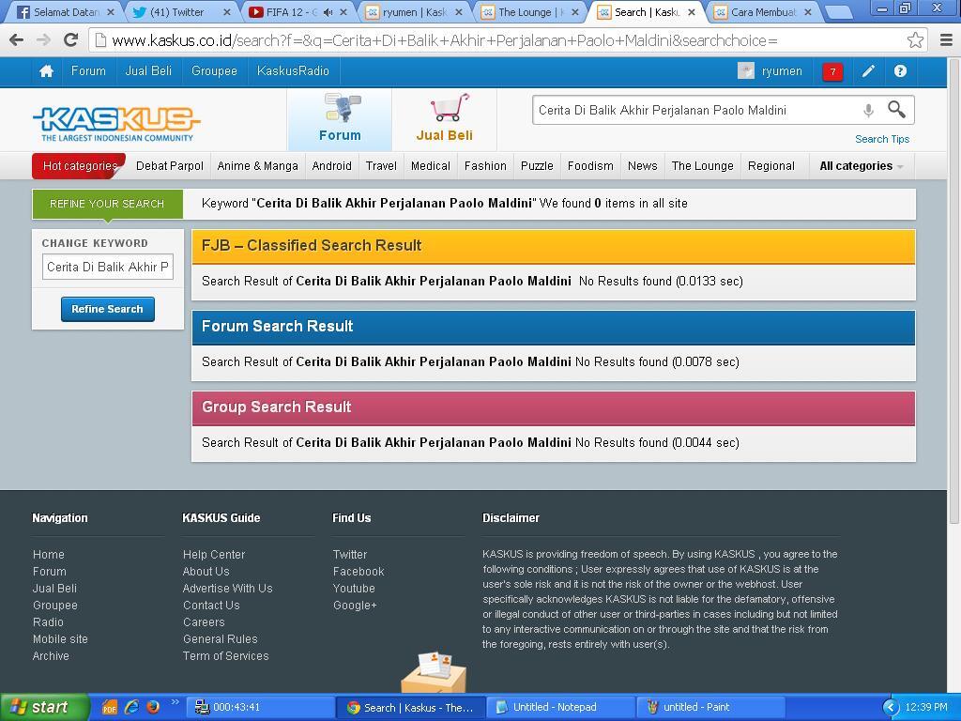This screenshot has height=721, width=961.
Task: Open the Medical category
Action: 430,166
